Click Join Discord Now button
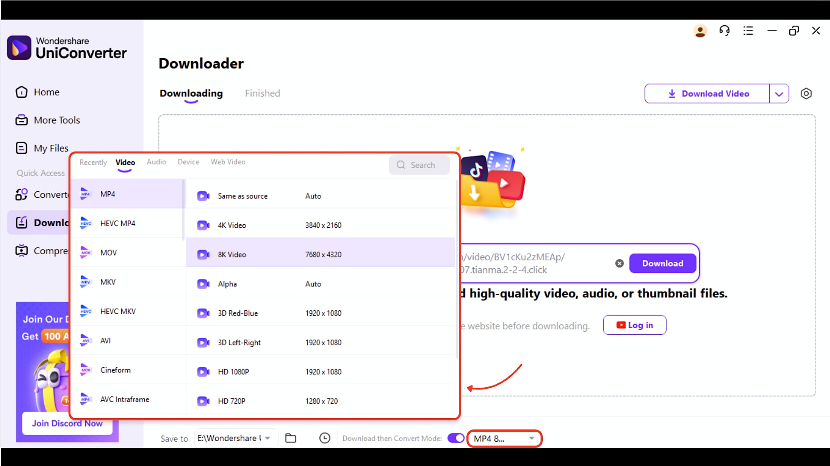Viewport: 830px width, 466px height. [67, 423]
